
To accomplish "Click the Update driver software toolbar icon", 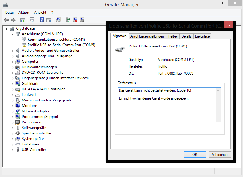I will tap(68, 20).
